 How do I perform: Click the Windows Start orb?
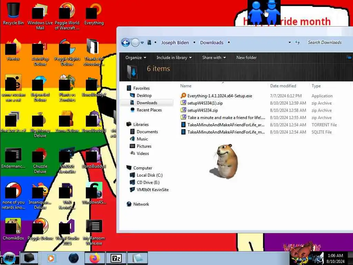click(9, 258)
